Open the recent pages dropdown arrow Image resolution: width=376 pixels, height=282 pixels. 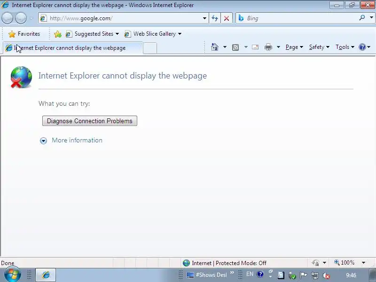click(31, 18)
